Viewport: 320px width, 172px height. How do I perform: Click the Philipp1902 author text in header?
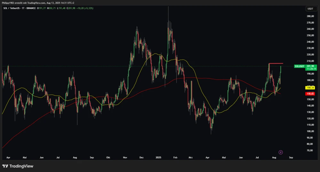pyautogui.click(x=9, y=3)
